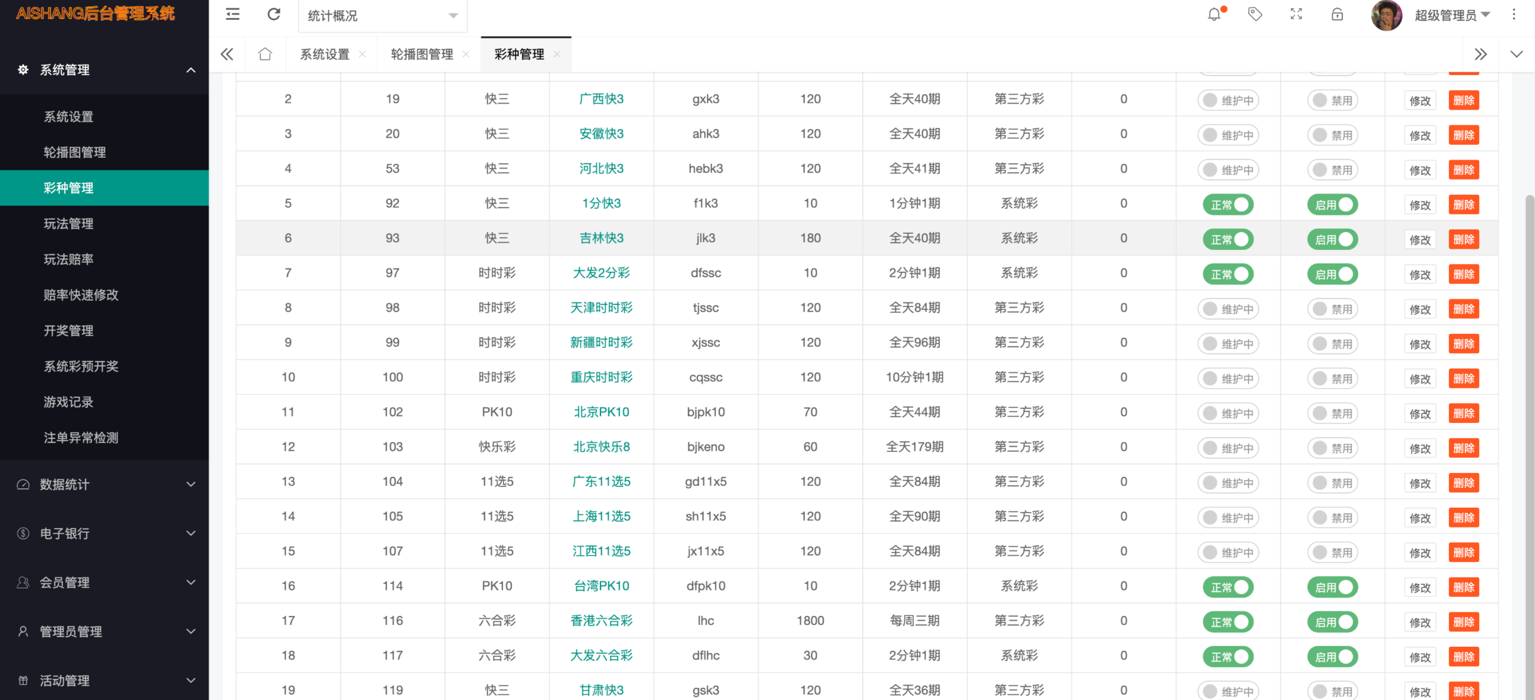Toggle fullscreen mode icon
1535x700 pixels.
pyautogui.click(x=1296, y=14)
